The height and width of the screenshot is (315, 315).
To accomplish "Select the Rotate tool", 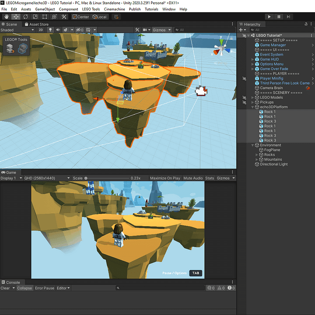I will coord(26,17).
